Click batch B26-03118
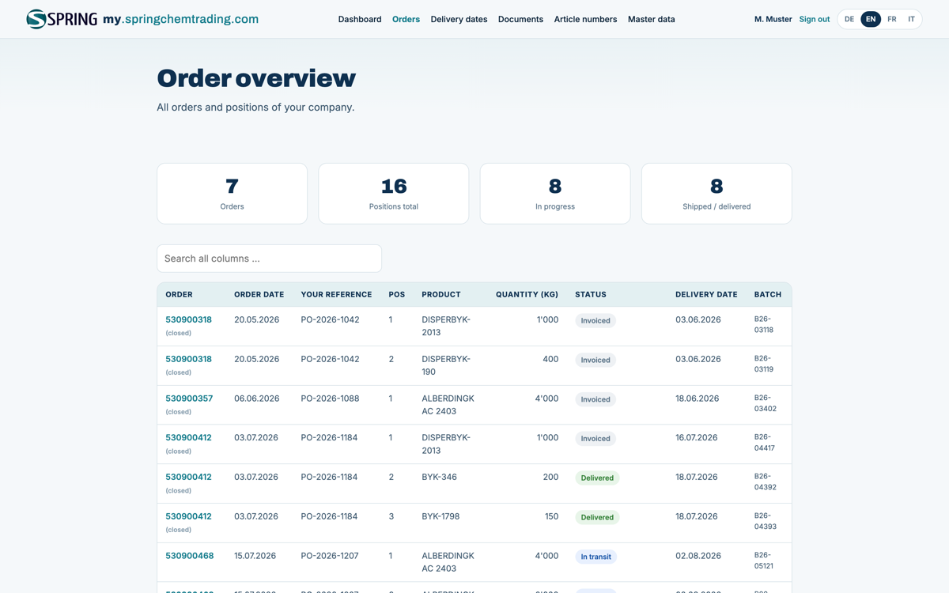The width and height of the screenshot is (949, 593). pos(764,324)
